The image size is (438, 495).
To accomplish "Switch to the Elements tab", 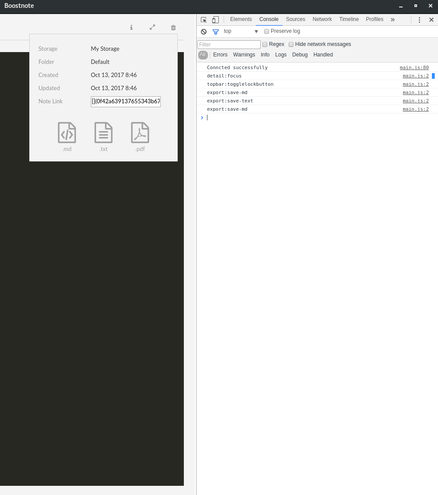I will [241, 19].
